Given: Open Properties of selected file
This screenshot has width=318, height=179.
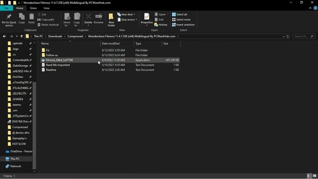Looking at the screenshot, I should [x=147, y=20].
